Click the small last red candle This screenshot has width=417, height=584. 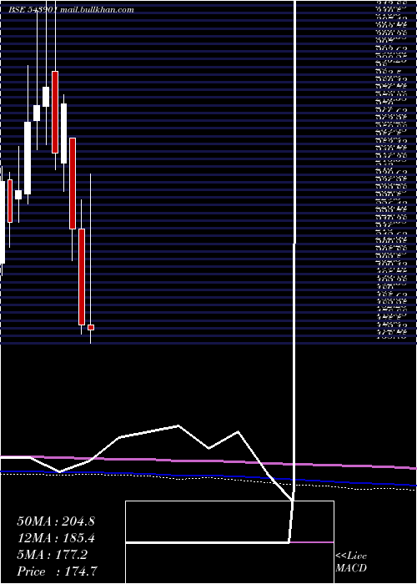click(91, 327)
